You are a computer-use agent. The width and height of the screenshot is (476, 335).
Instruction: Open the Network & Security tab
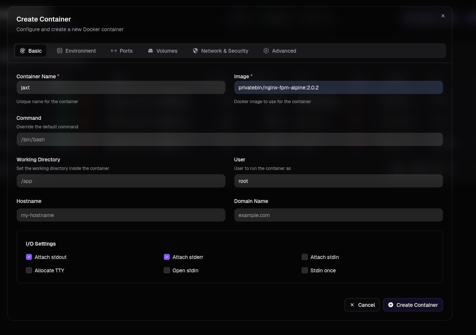point(221,51)
